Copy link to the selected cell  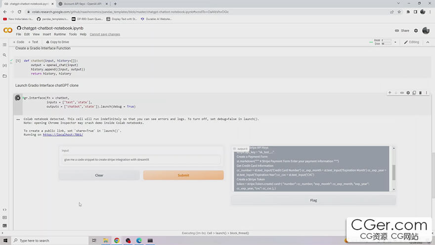point(402,93)
